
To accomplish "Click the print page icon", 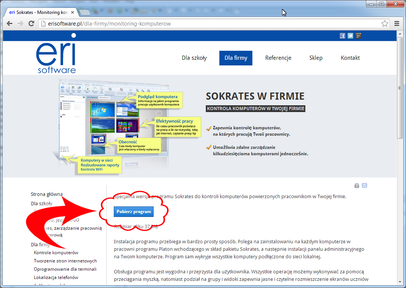I will pos(357,186).
